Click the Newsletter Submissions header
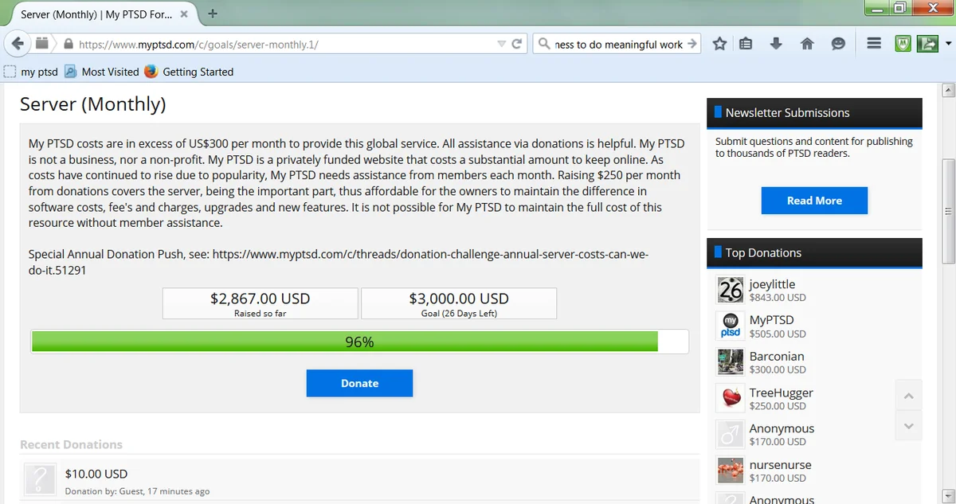Screen dimensions: 956x504 pyautogui.click(x=814, y=113)
